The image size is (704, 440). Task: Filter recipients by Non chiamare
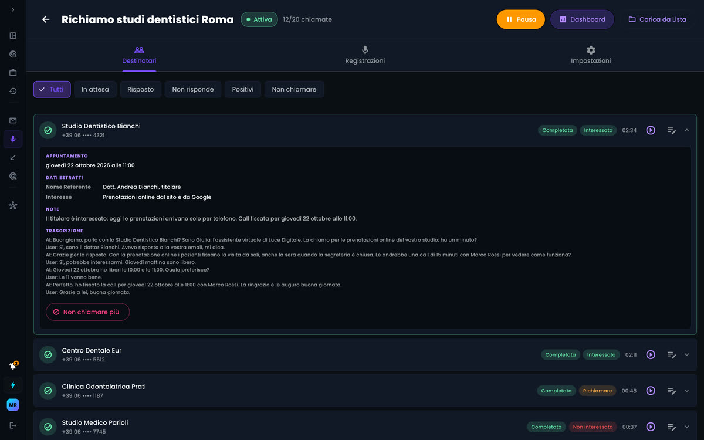[x=294, y=89]
